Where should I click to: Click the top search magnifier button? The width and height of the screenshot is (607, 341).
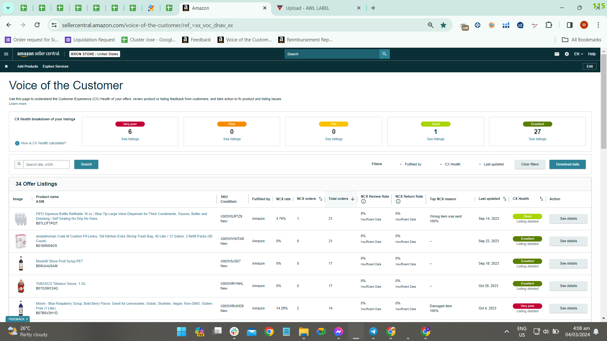(384, 54)
